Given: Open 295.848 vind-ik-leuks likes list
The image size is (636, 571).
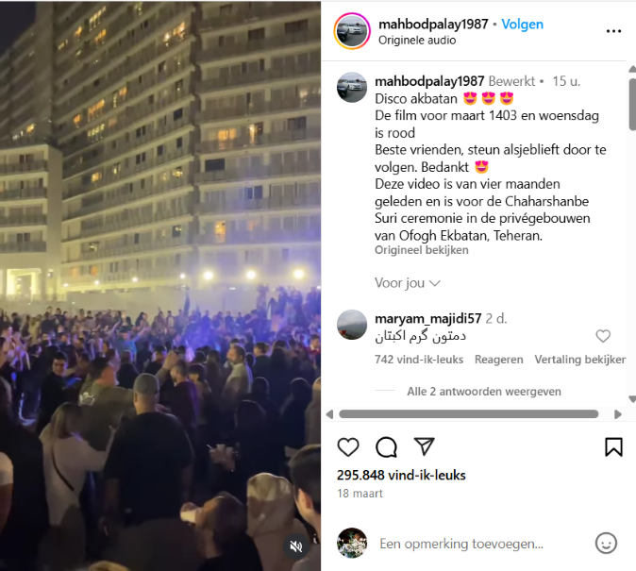Looking at the screenshot, I should pos(401,476).
